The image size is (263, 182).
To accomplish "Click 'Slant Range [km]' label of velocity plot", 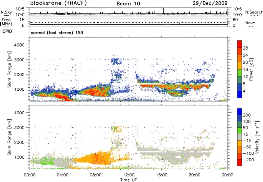I will pos(9,137).
